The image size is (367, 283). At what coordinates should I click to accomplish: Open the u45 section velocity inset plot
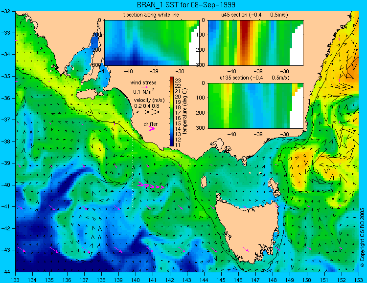pos(255,43)
